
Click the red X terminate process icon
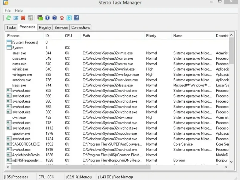tap(23, 18)
